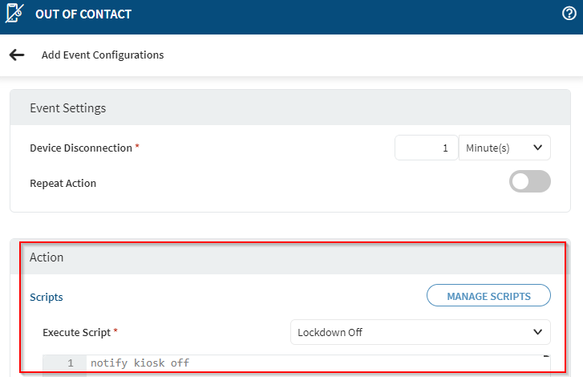Image resolution: width=583 pixels, height=377 pixels.
Task: Click the Action section header
Action: (x=47, y=257)
